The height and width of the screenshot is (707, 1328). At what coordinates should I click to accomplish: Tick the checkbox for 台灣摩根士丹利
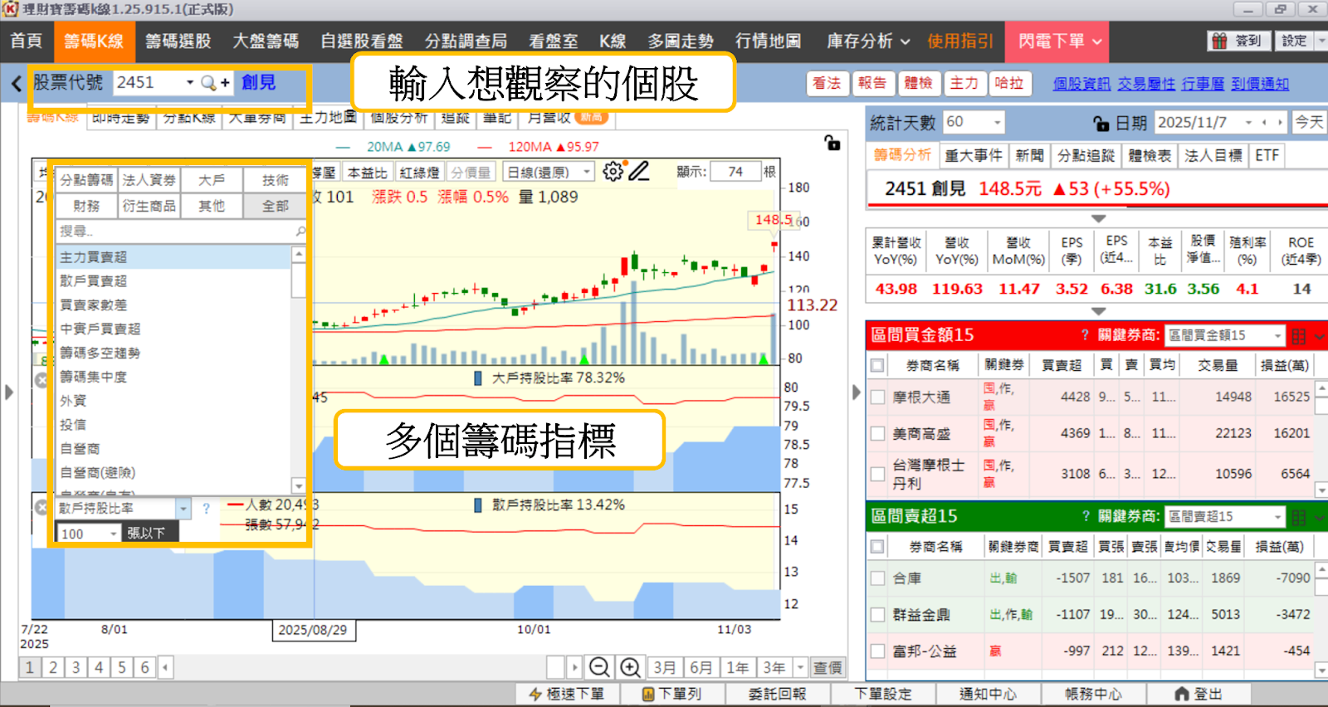(x=877, y=474)
